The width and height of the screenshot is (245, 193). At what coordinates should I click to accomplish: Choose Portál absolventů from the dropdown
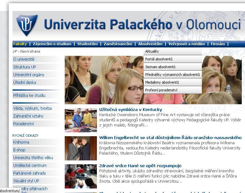(173, 59)
